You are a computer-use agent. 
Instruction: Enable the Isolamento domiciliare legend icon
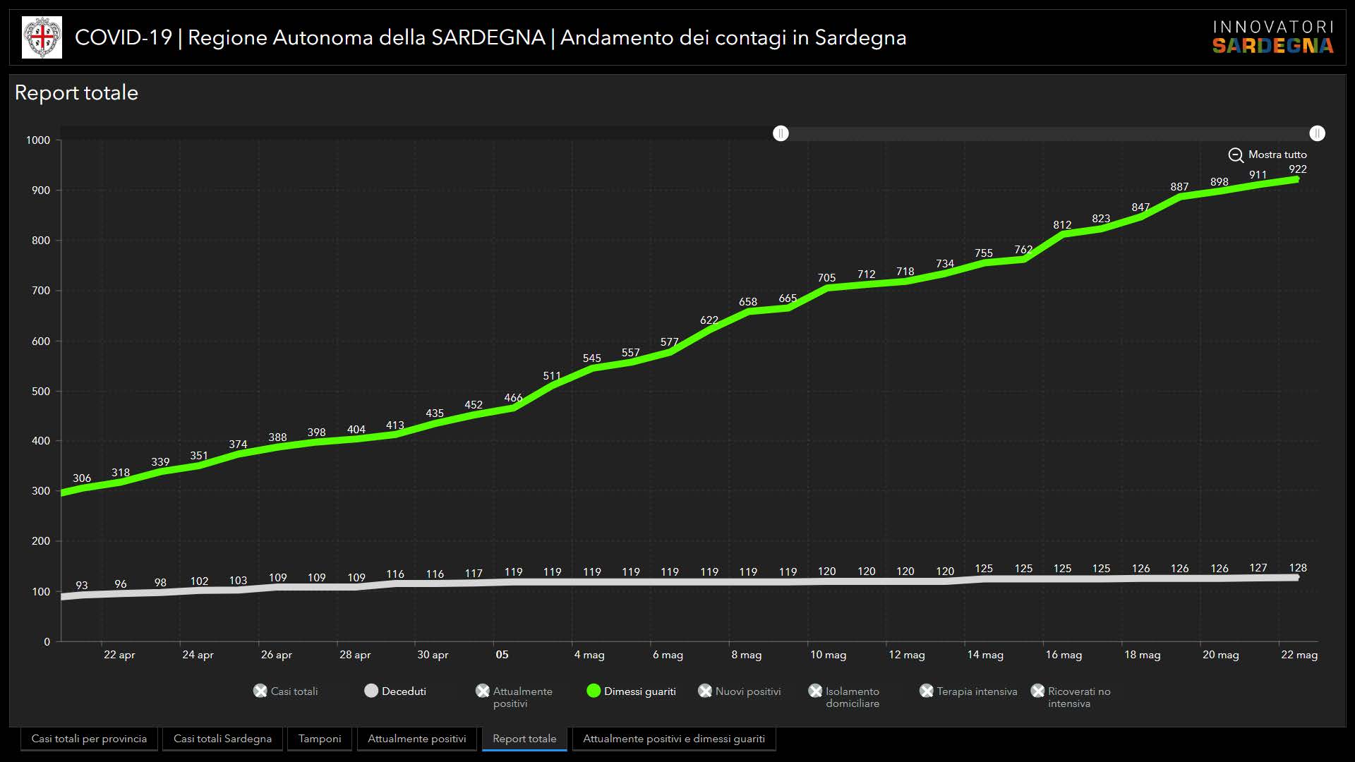tap(815, 691)
